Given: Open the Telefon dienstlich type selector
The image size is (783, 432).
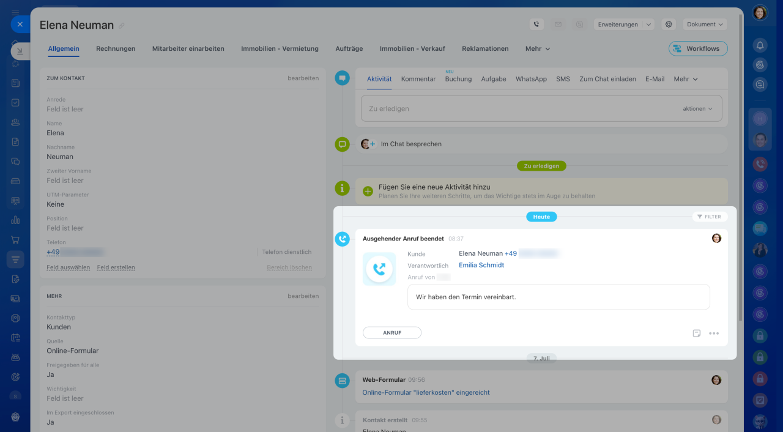Looking at the screenshot, I should point(287,252).
